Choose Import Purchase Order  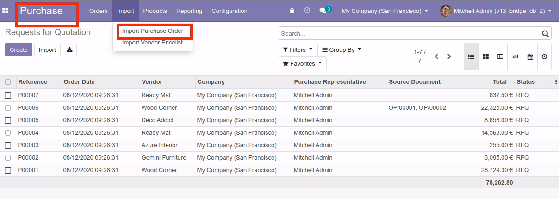pyautogui.click(x=153, y=31)
